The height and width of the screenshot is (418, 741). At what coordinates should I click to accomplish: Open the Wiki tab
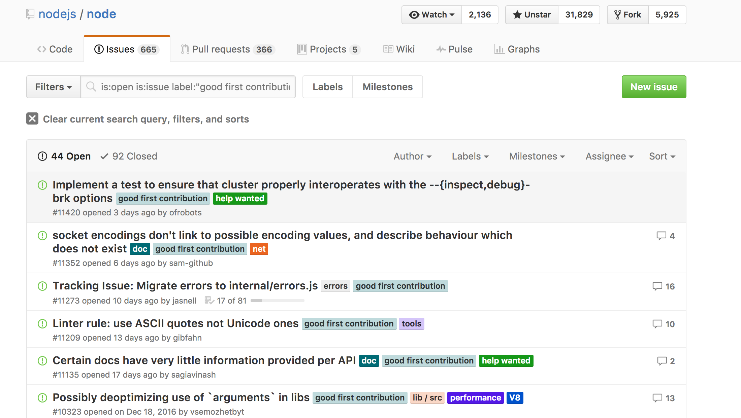399,49
